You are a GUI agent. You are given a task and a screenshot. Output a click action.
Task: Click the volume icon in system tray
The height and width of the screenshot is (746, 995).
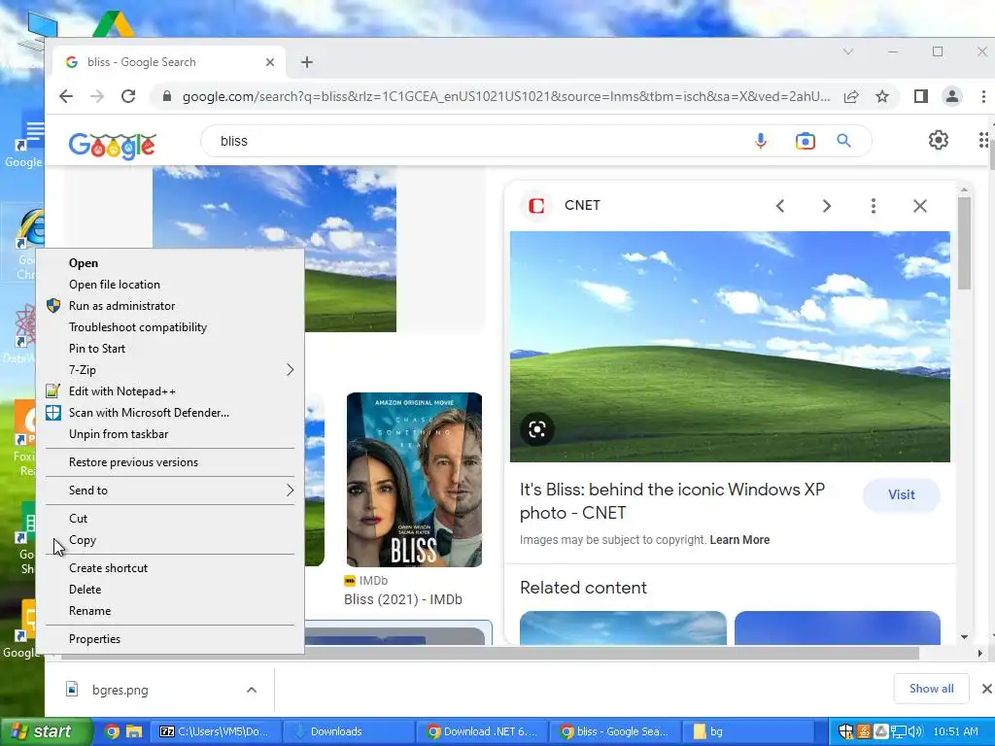[x=913, y=731]
